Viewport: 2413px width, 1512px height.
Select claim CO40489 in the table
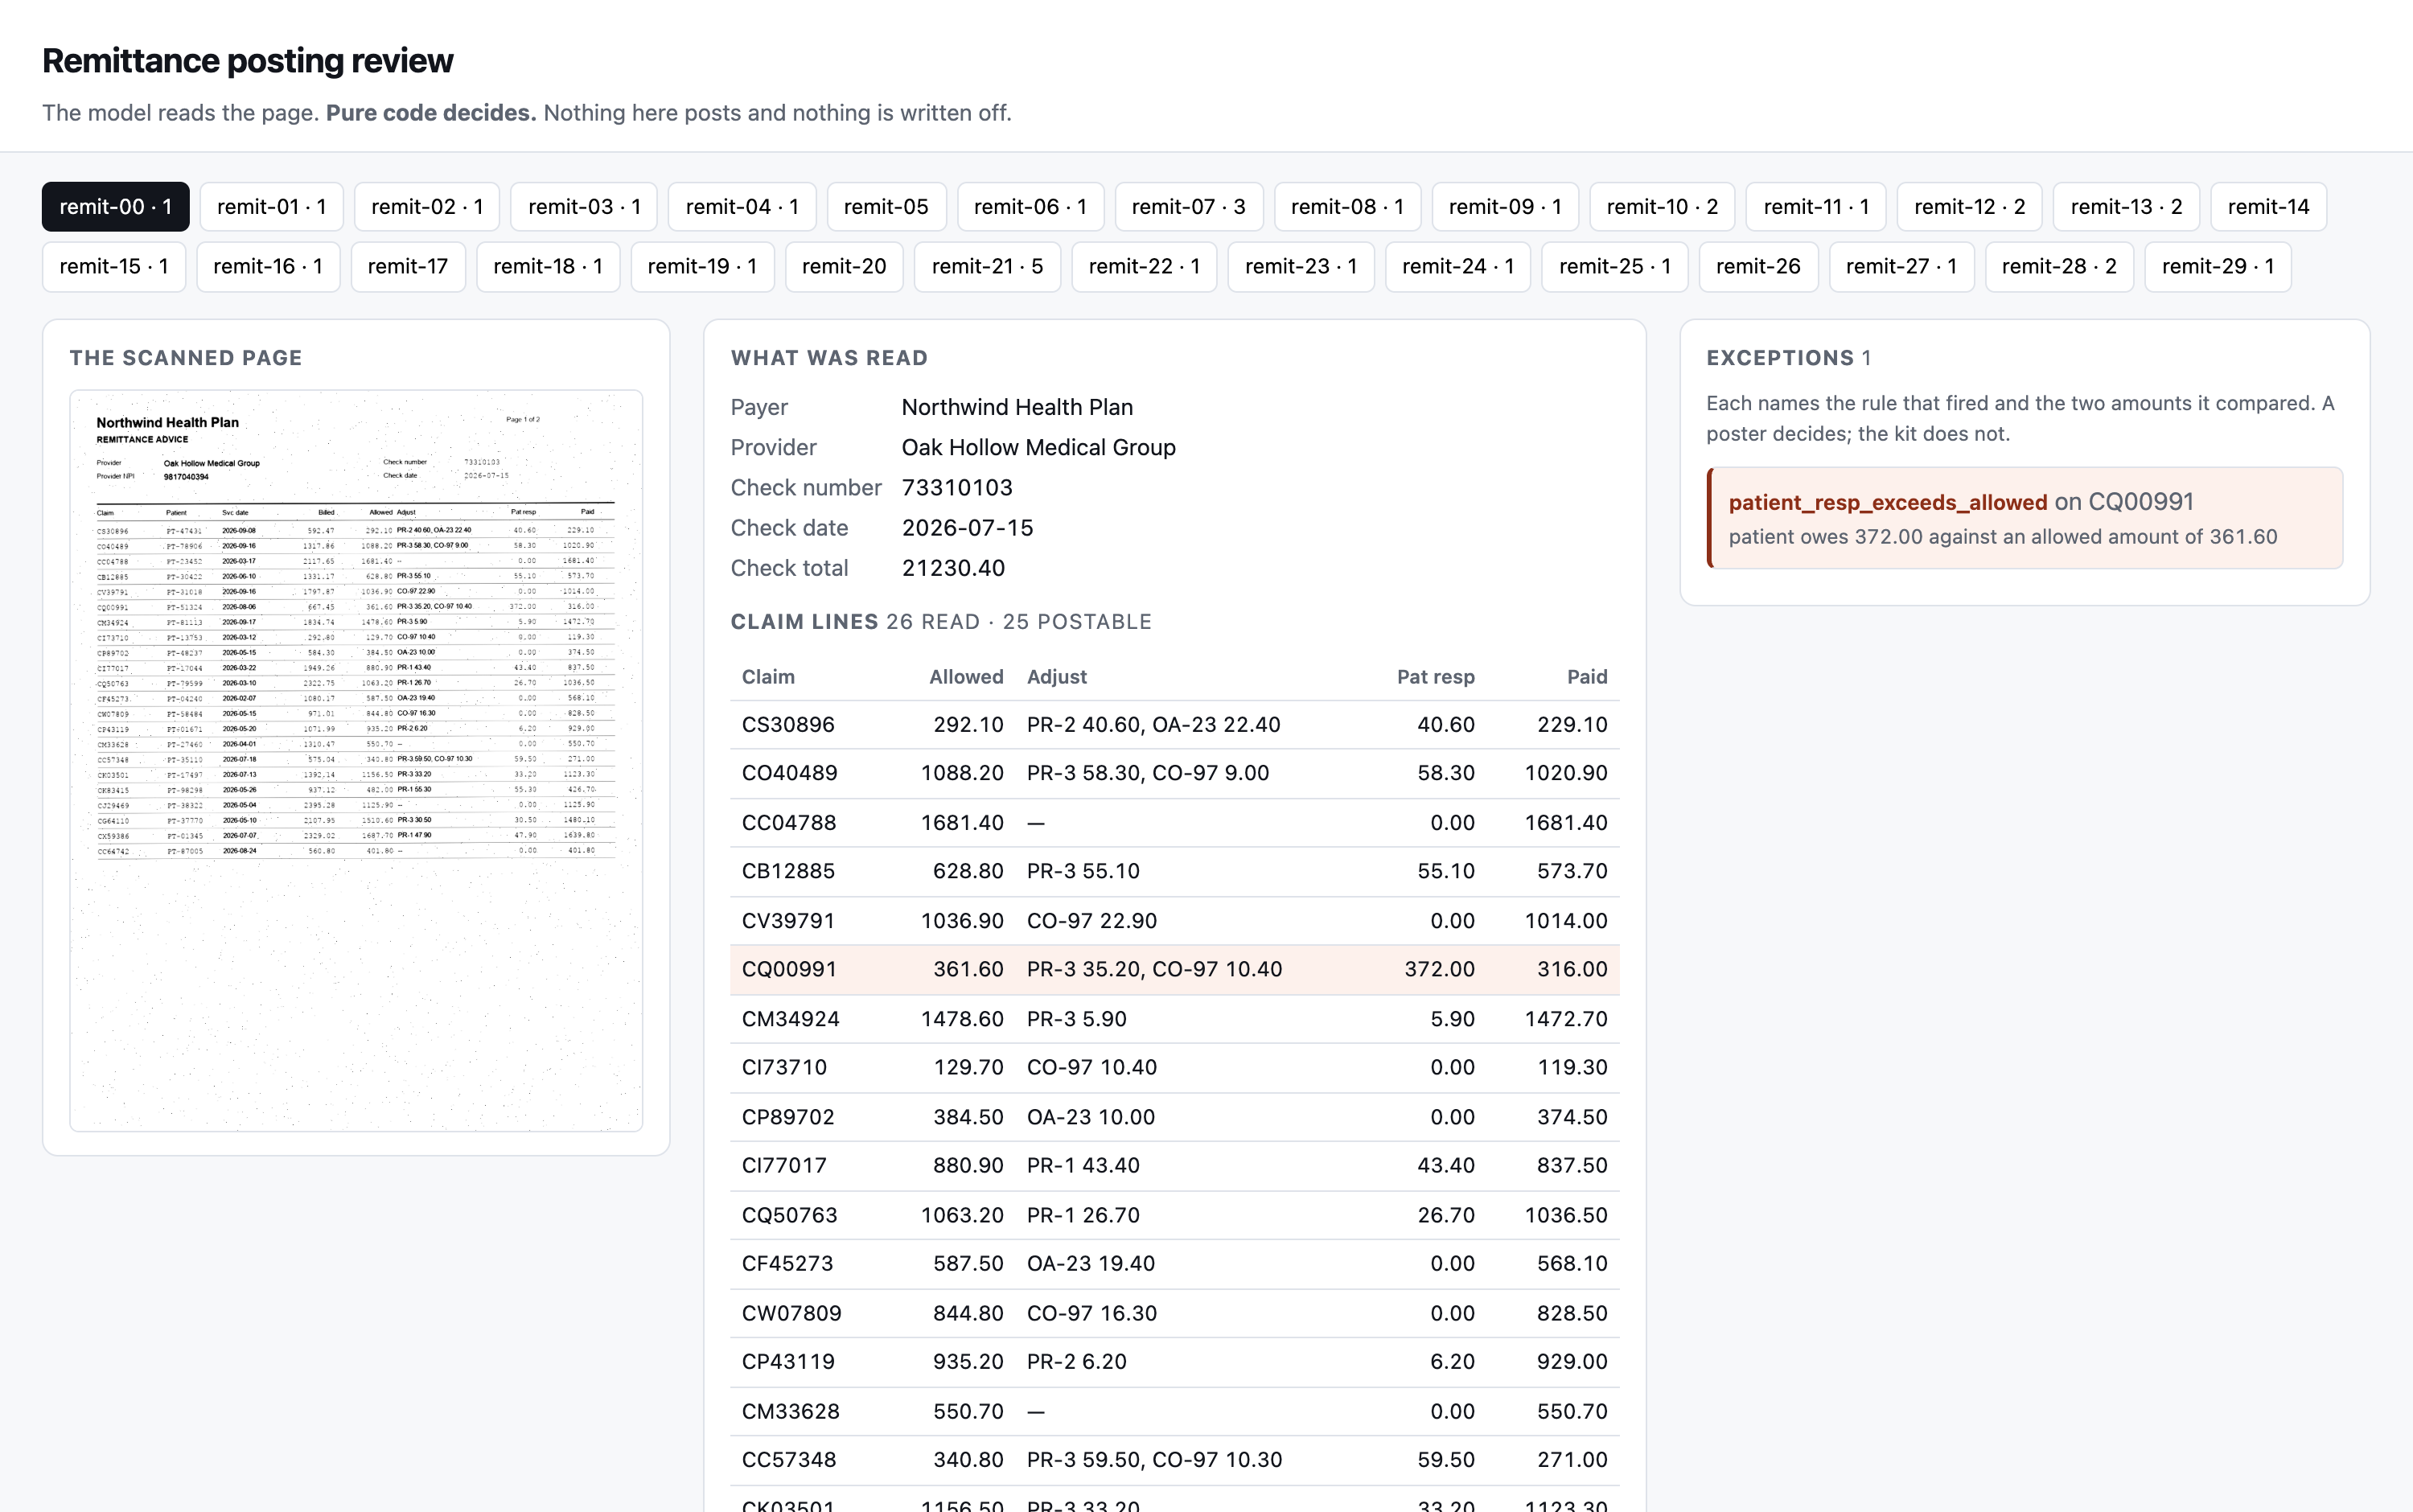(1174, 774)
